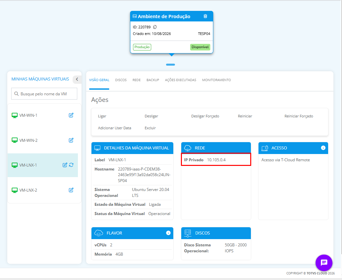Open the Rede tab
This screenshot has height=280, width=342.
click(x=137, y=80)
